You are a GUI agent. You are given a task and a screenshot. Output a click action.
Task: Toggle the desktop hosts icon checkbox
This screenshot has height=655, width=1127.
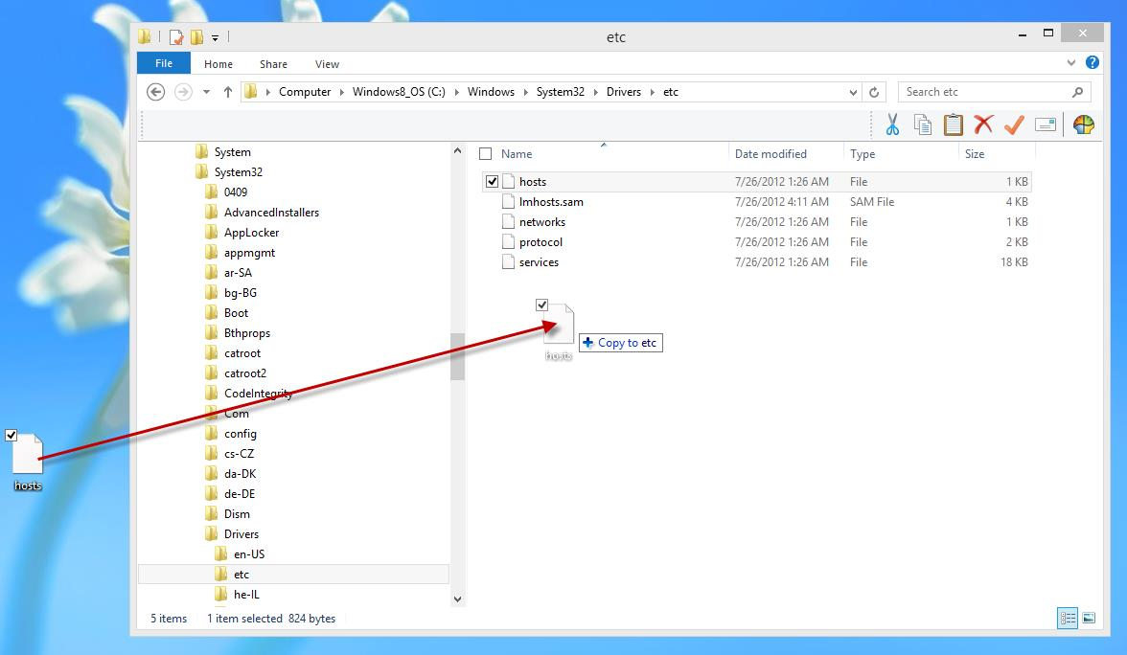coord(11,435)
